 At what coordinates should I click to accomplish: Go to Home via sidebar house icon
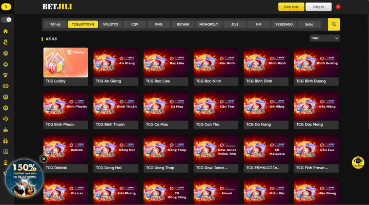point(6,31)
